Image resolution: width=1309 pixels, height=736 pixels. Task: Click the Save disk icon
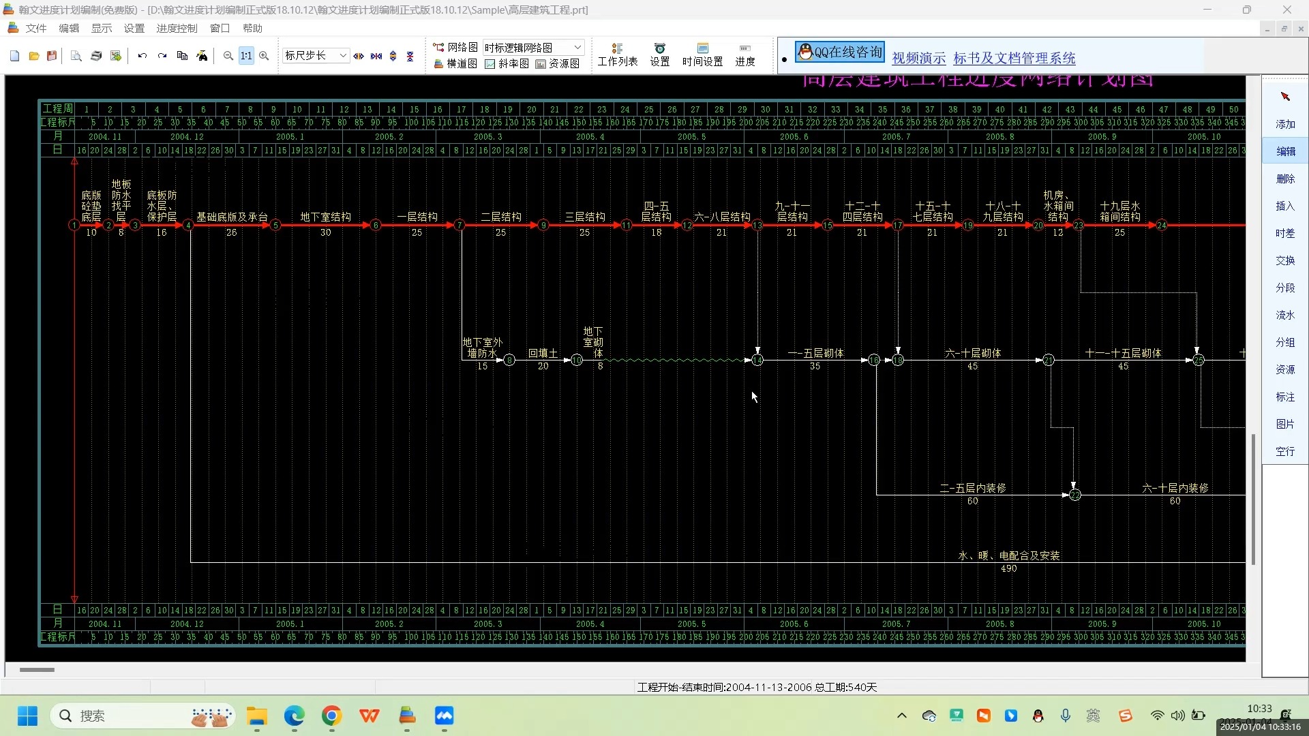pyautogui.click(x=52, y=56)
